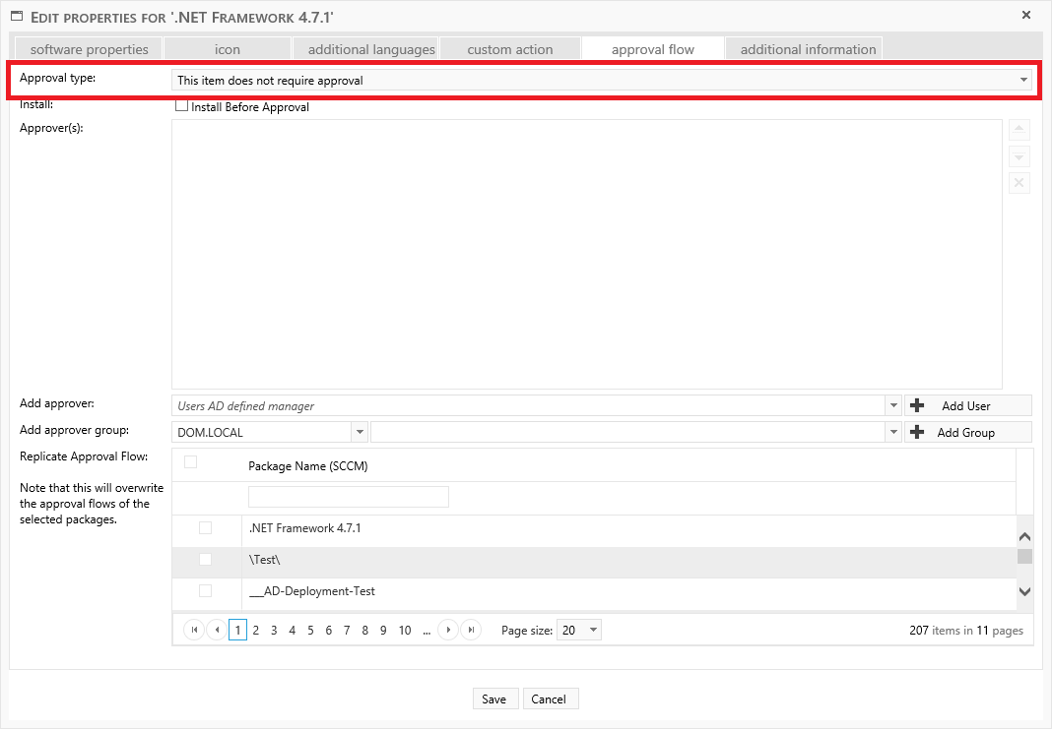Go to previous page of package list
The height and width of the screenshot is (729, 1052).
[216, 631]
